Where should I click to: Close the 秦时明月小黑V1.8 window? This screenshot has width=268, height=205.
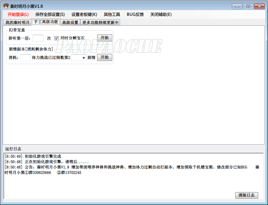[x=259, y=6]
